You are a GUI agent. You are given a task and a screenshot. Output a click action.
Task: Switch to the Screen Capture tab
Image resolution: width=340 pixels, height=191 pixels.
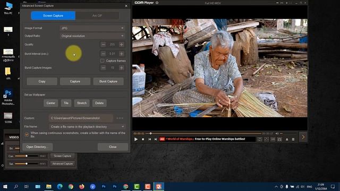(53, 15)
